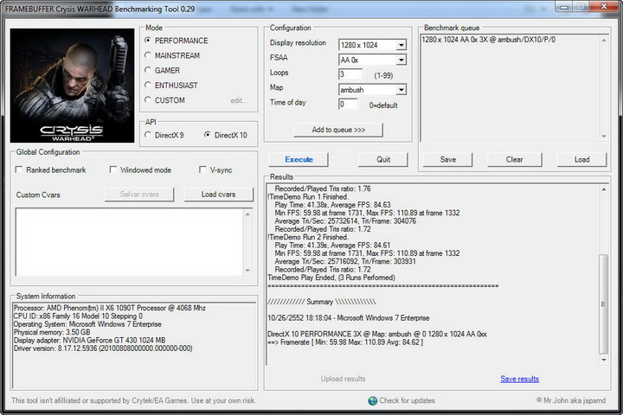The width and height of the screenshot is (623, 415).
Task: Save the benchmark queue
Action: tap(448, 160)
